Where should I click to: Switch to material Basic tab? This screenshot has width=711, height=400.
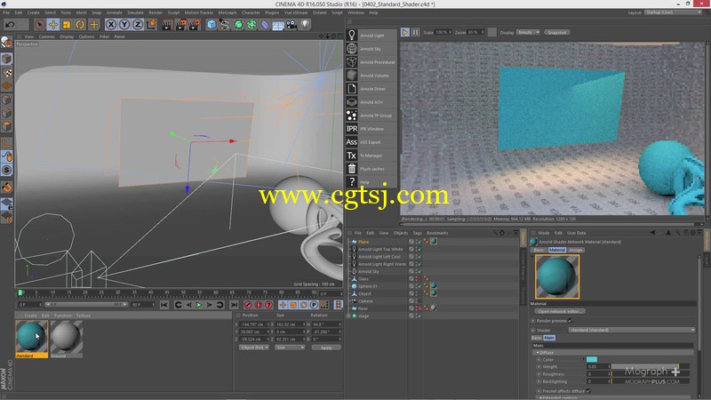point(539,250)
